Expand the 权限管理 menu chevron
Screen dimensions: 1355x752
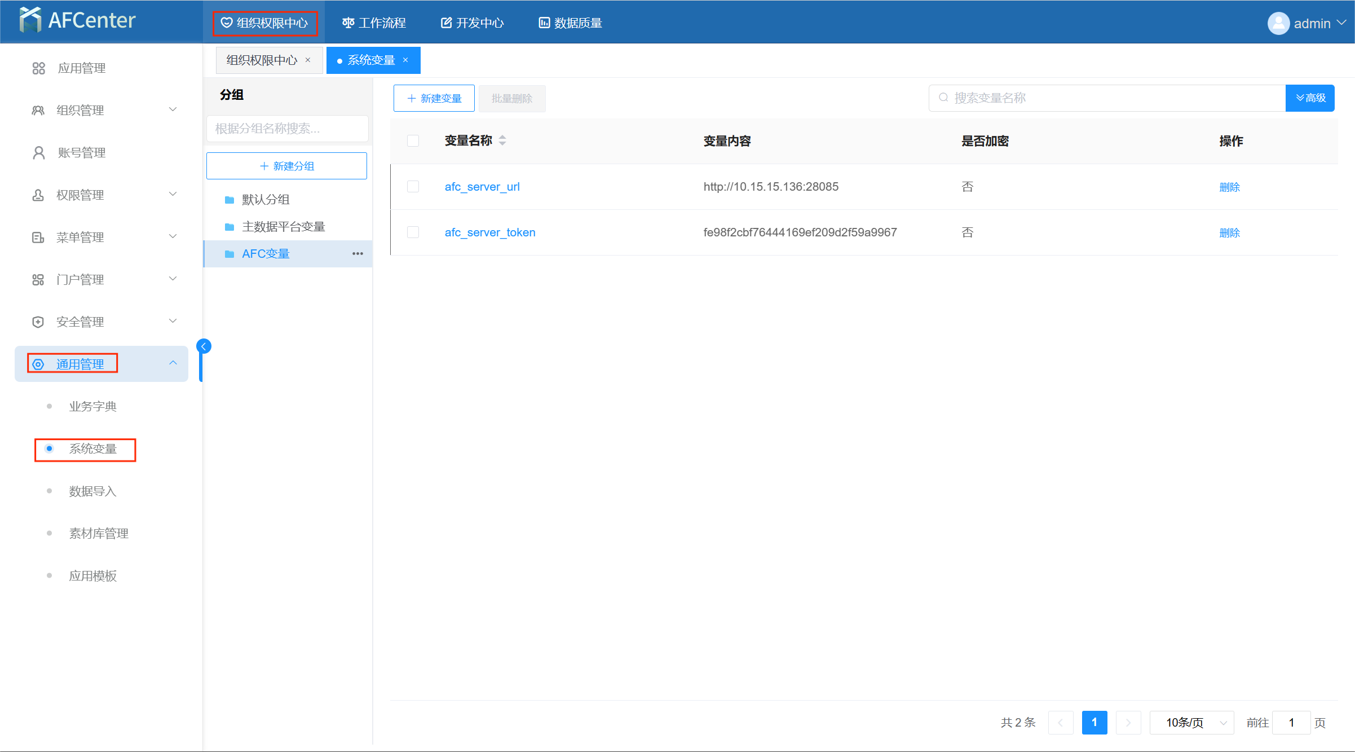coord(173,194)
